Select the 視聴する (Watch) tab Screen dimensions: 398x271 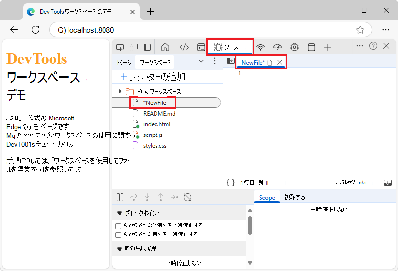[x=294, y=197]
